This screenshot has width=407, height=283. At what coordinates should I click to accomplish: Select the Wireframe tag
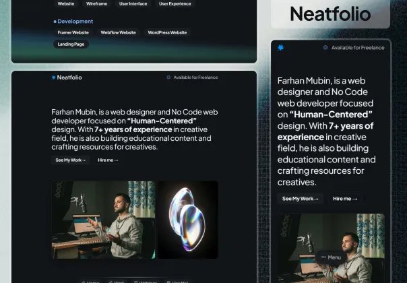pos(96,3)
